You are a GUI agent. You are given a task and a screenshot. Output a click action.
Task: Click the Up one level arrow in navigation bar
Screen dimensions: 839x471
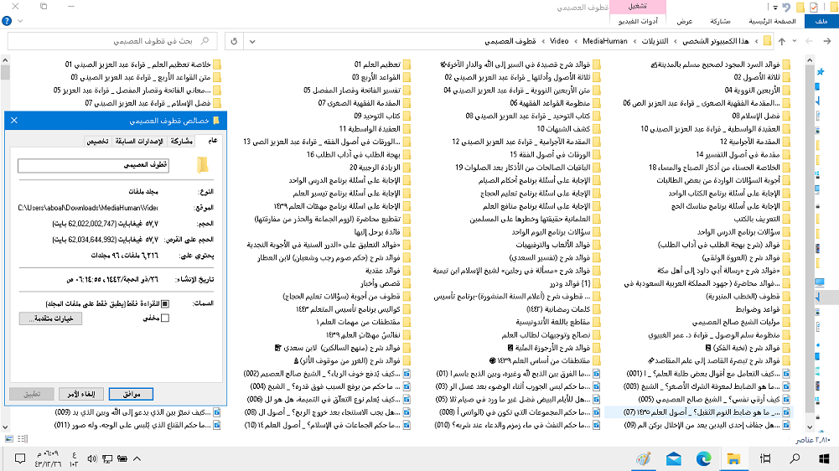[781, 41]
